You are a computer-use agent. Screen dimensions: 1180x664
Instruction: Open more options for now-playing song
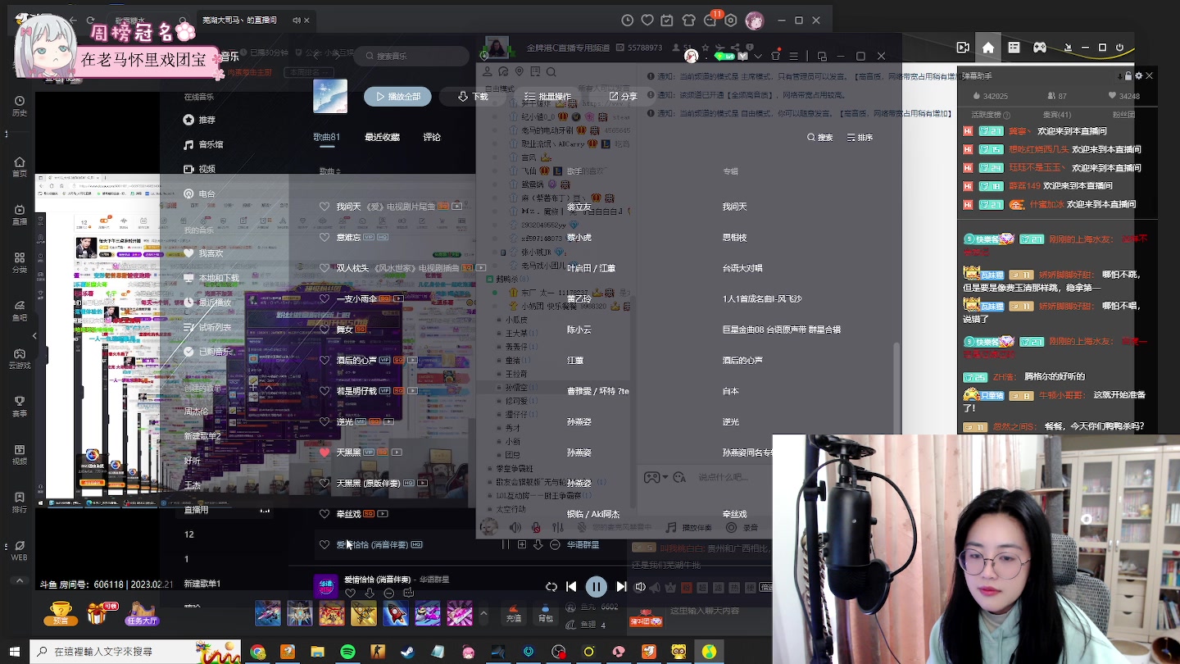coord(389,593)
